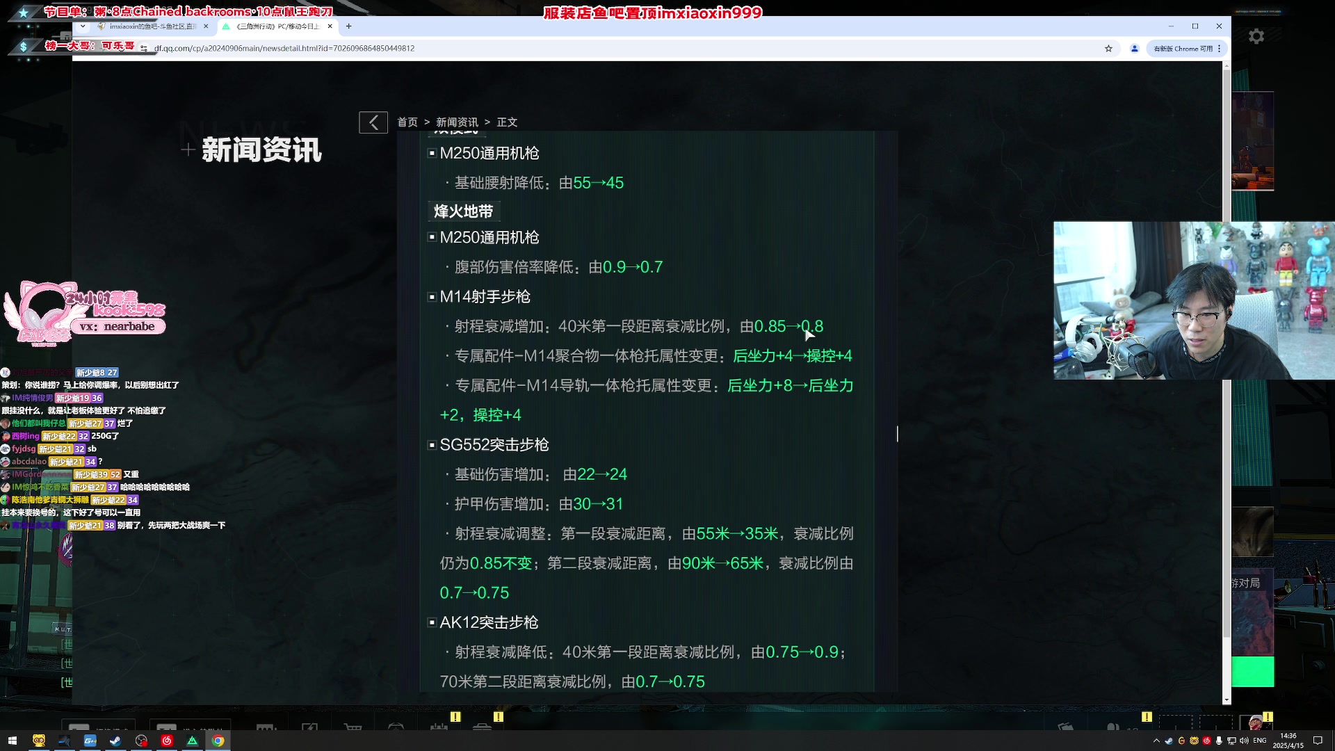The width and height of the screenshot is (1335, 751).
Task: Open the network tray icon
Action: [1231, 741]
